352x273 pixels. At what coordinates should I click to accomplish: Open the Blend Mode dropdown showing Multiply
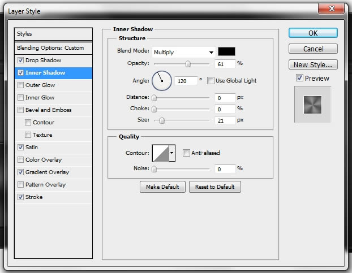[x=183, y=52]
